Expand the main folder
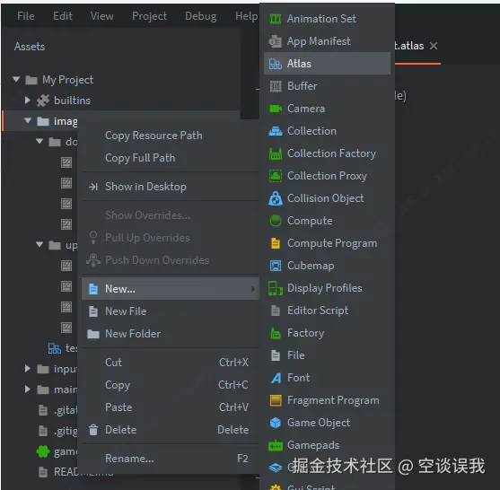 (28, 389)
